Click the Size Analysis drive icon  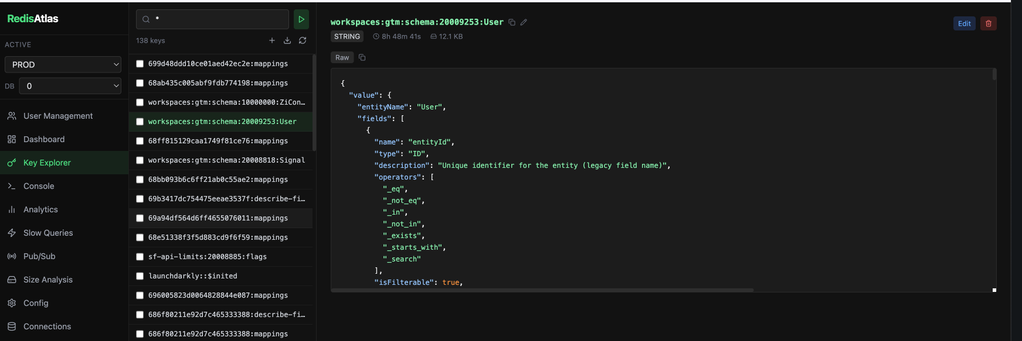tap(12, 280)
